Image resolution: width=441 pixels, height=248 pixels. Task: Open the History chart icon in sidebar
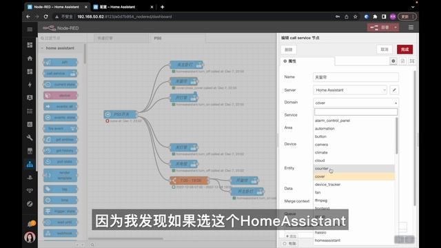point(30,124)
